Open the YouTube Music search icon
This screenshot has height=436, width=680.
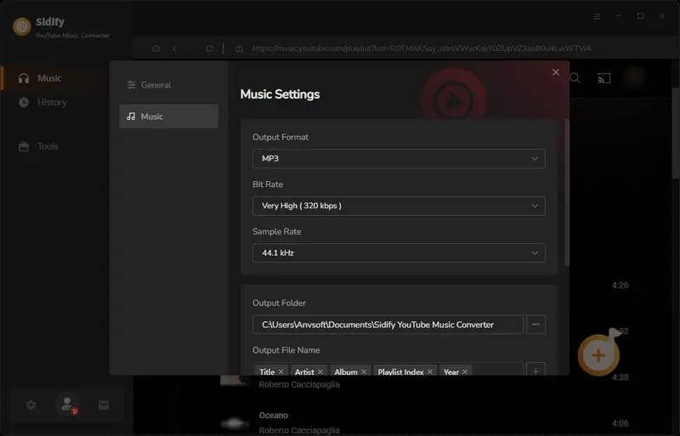click(575, 78)
